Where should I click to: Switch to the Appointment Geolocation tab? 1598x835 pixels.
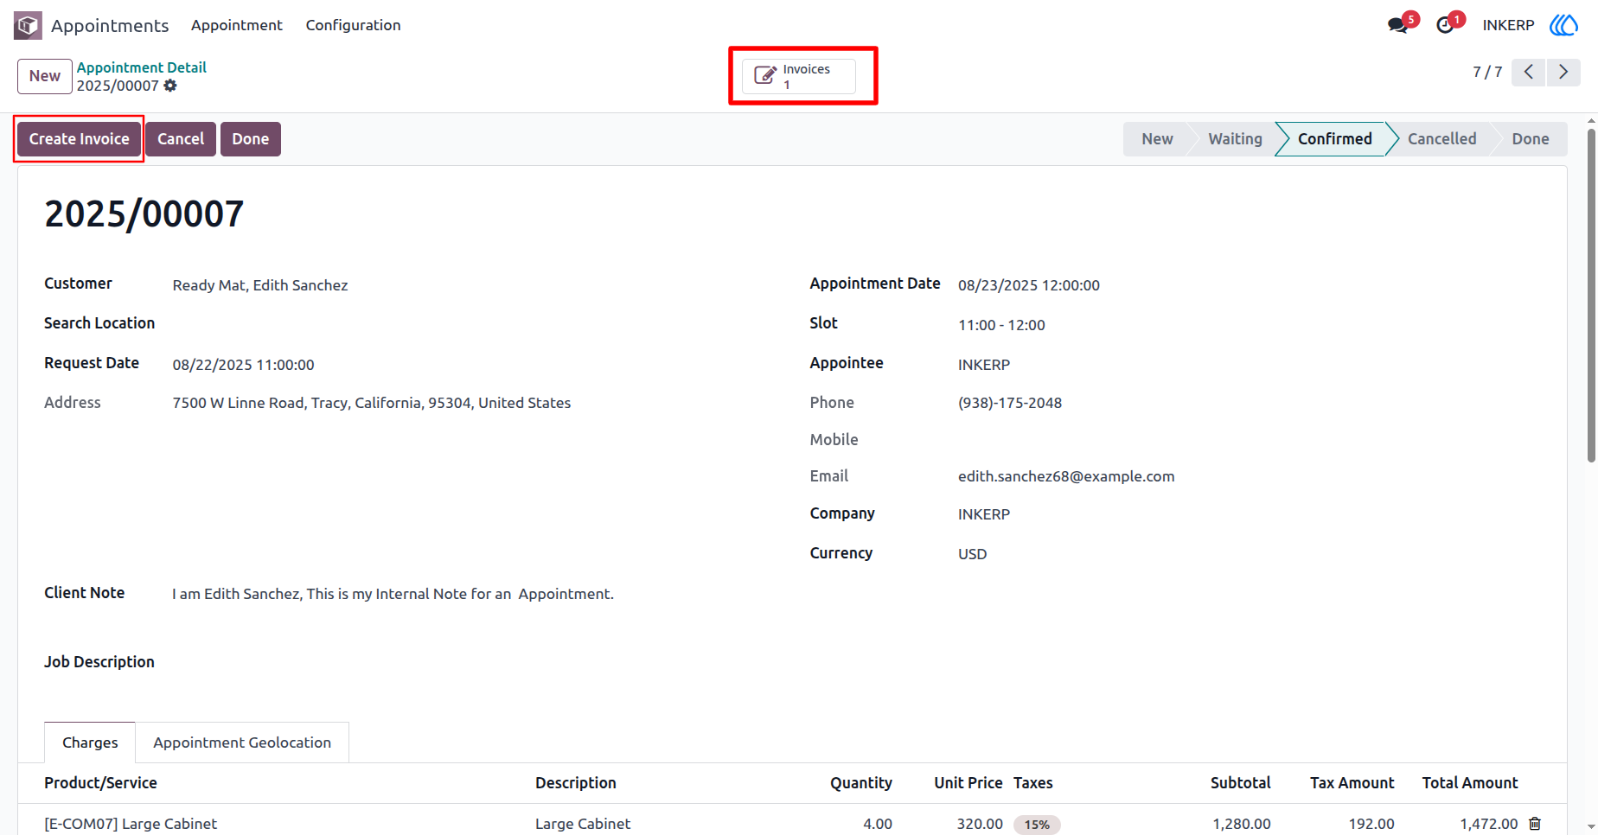[242, 743]
